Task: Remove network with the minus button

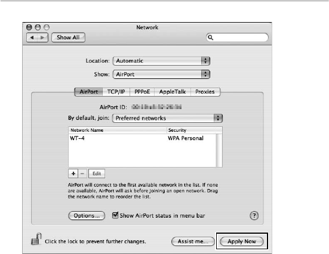Action: click(82, 174)
